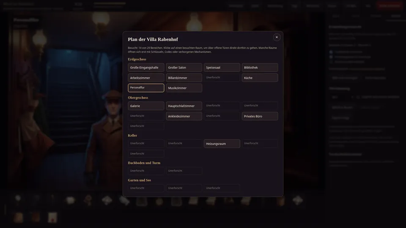Go to the Hauptschlafzimmer
The width and height of the screenshot is (406, 228).
point(184,106)
